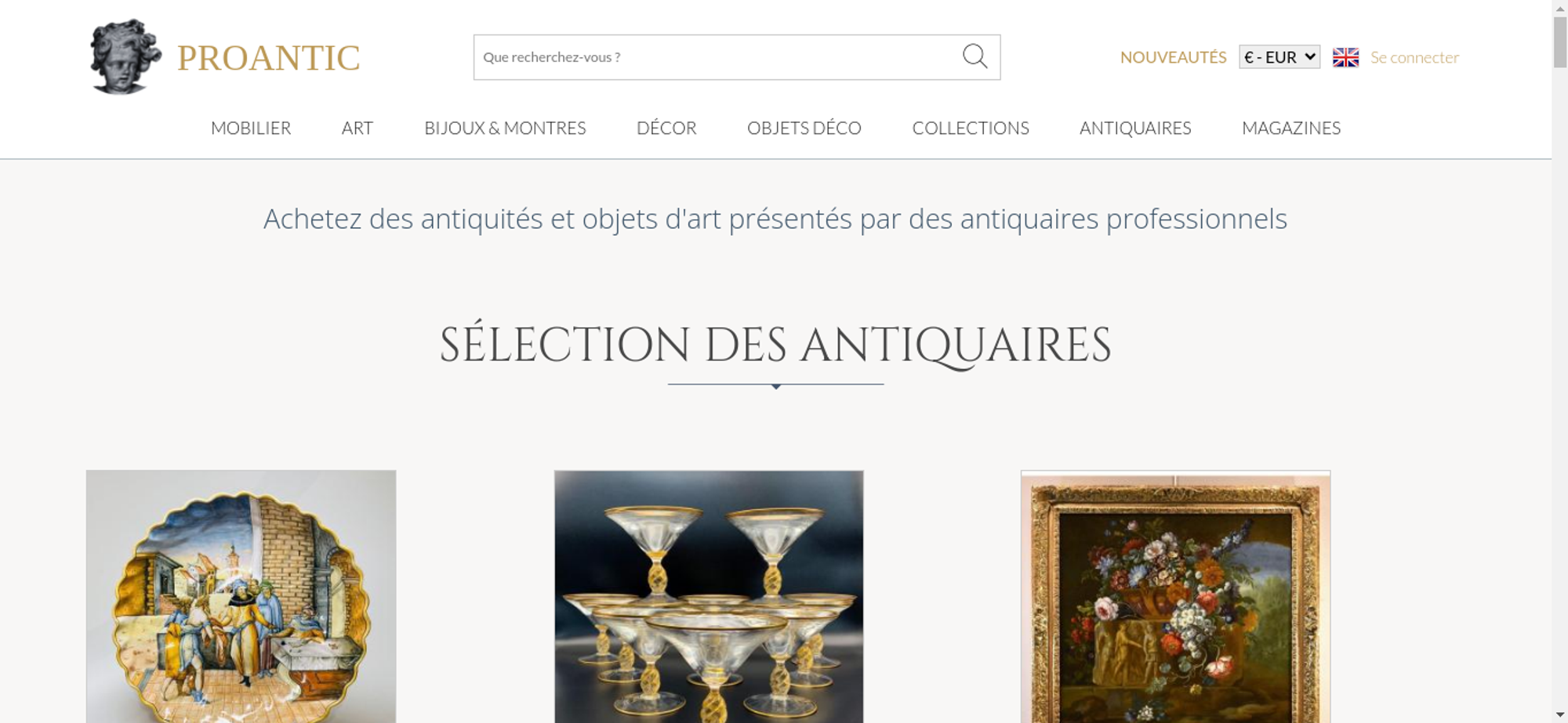This screenshot has height=723, width=1568.
Task: Open the MAGAZINES menu
Action: pyautogui.click(x=1291, y=128)
